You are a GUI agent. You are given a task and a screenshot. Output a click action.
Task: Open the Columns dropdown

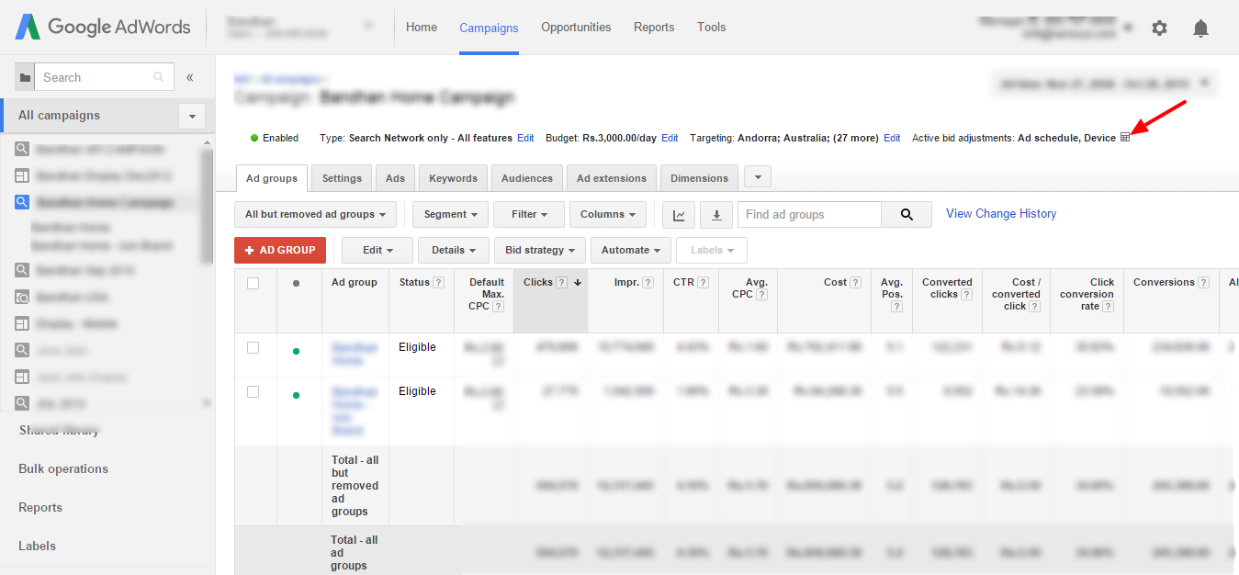(607, 215)
